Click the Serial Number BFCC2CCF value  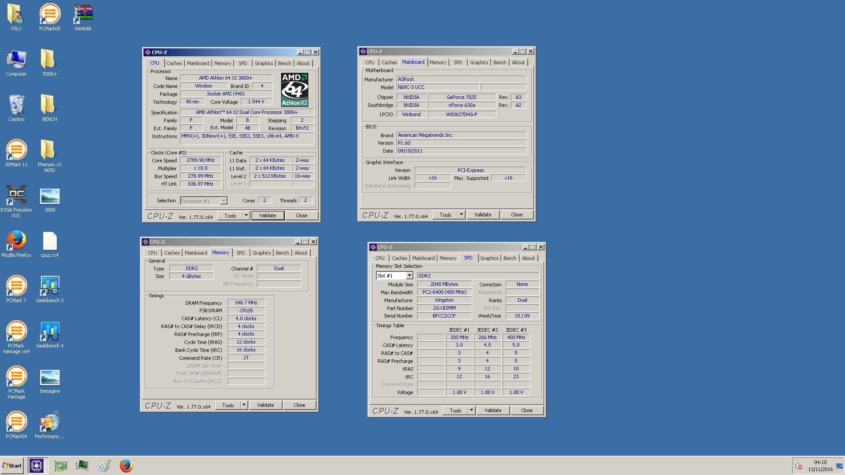click(445, 316)
